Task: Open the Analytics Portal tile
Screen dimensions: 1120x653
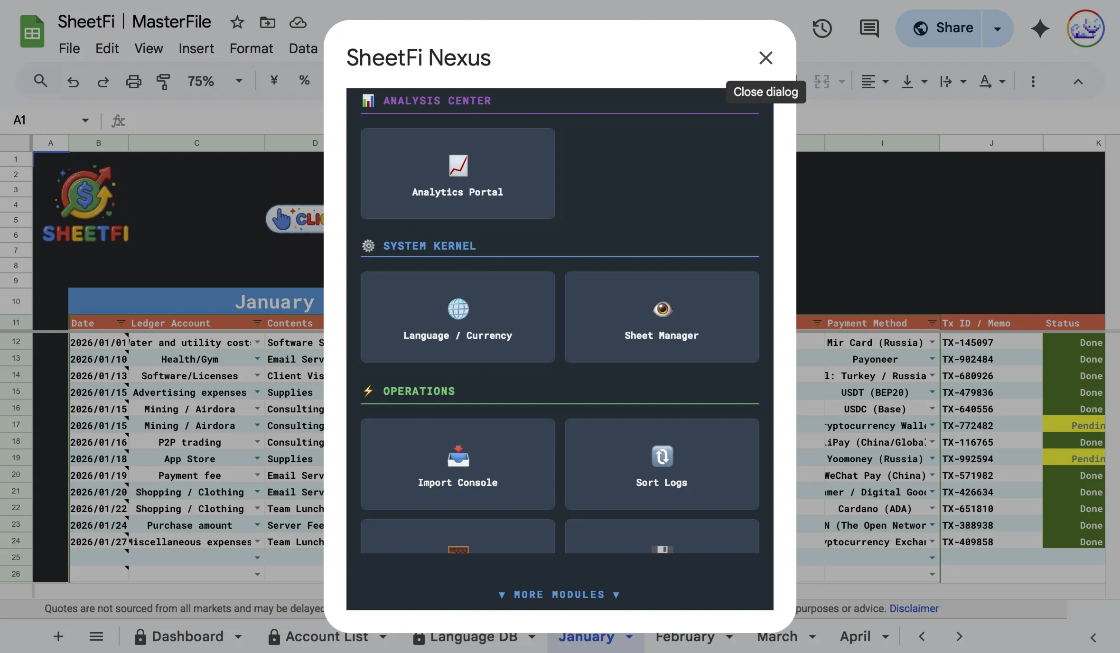Action: coord(457,174)
